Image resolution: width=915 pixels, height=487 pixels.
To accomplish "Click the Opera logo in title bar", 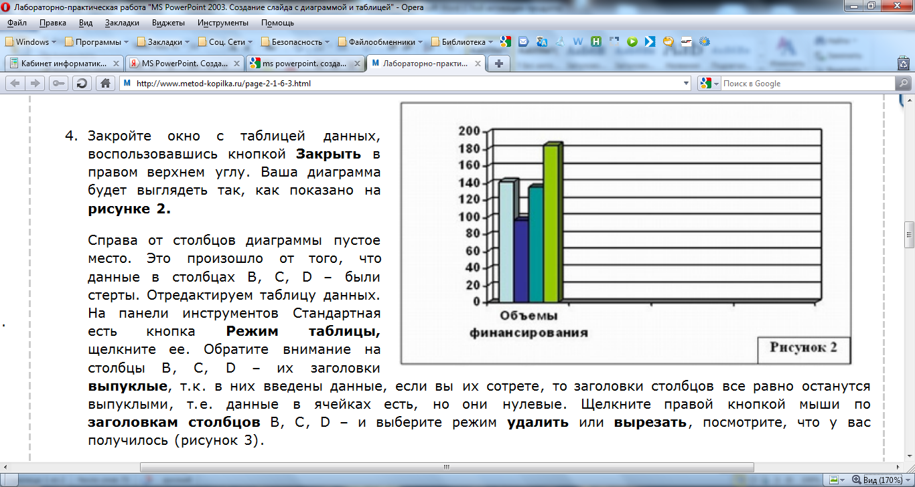I will click(6, 7).
